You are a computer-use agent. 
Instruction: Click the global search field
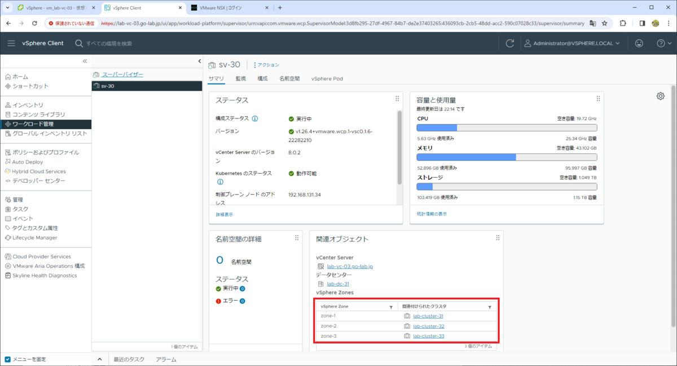pyautogui.click(x=109, y=43)
